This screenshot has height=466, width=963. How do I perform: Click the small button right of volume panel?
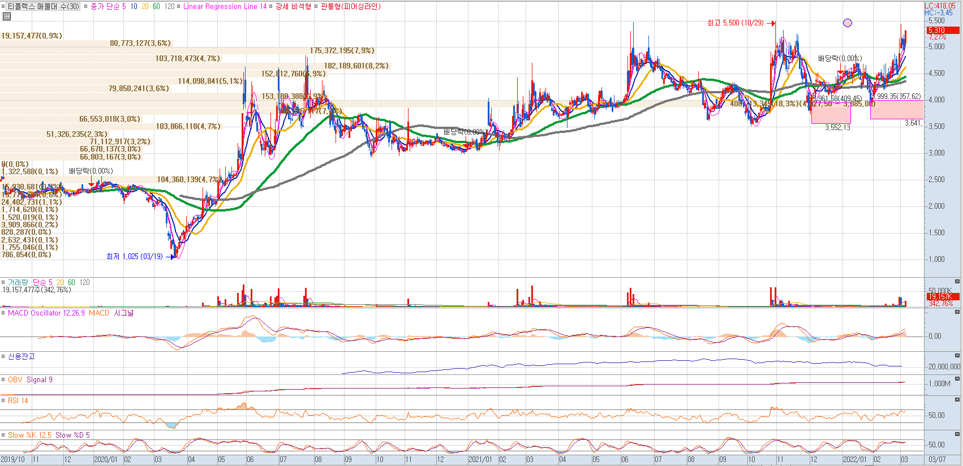coord(957,282)
